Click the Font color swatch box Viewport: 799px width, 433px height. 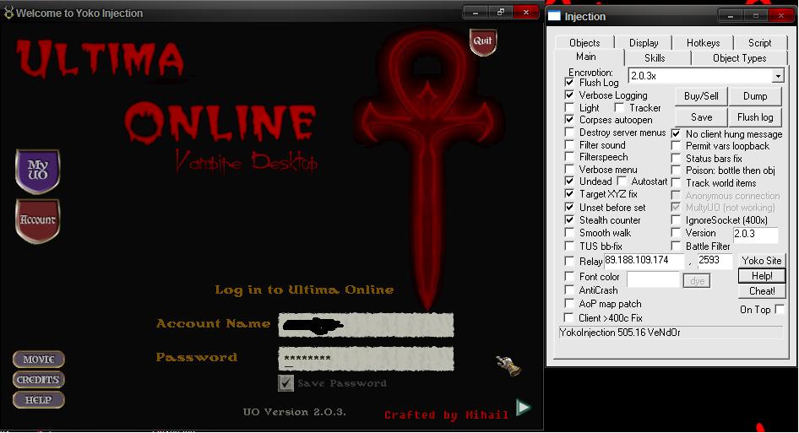pos(652,279)
